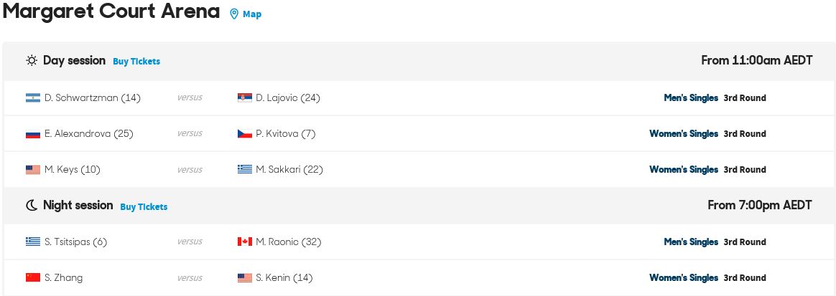
Task: Open Men's Singles link for Schwartzman match
Action: (691, 98)
